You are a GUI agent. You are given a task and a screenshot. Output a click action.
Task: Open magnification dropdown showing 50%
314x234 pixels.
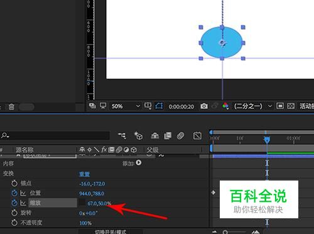tap(126, 106)
